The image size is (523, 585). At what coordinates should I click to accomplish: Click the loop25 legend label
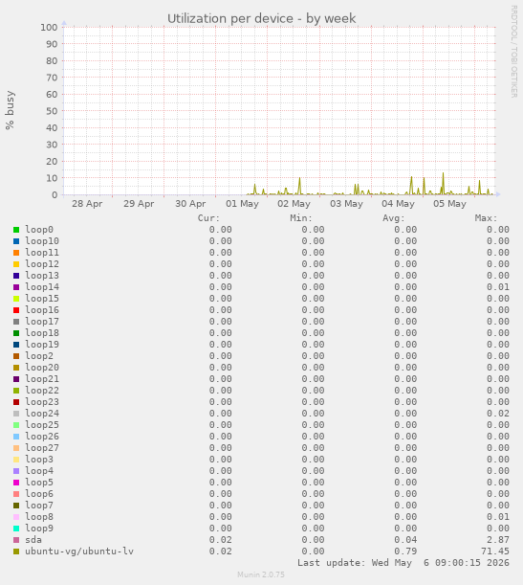(x=42, y=425)
